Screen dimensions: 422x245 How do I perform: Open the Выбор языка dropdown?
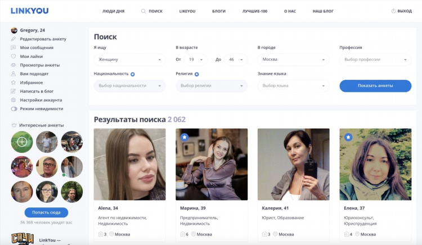(293, 86)
